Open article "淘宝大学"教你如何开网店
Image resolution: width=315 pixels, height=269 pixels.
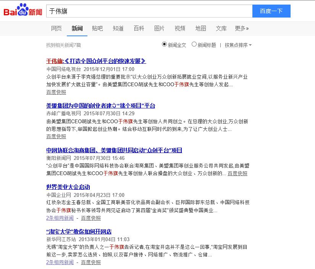[79, 232]
